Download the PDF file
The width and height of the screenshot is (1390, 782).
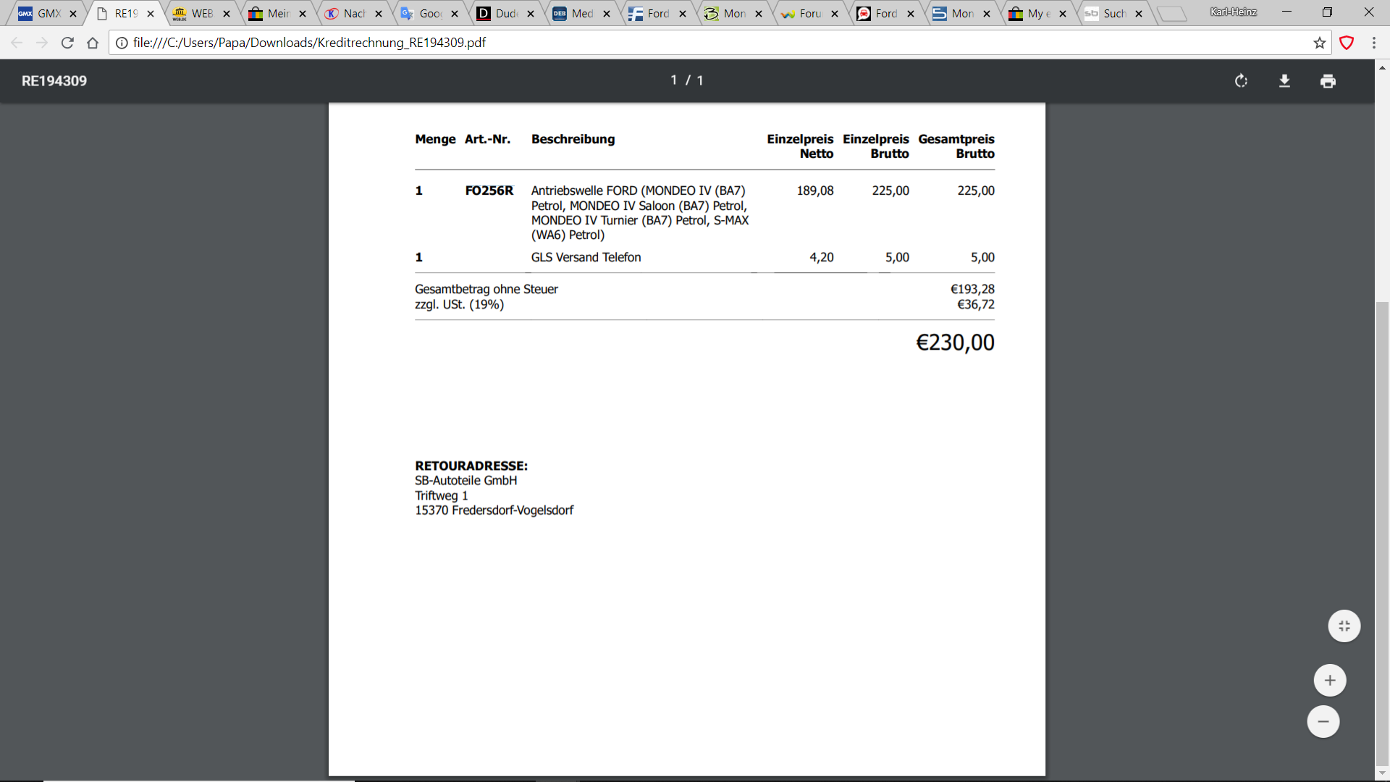pyautogui.click(x=1284, y=81)
